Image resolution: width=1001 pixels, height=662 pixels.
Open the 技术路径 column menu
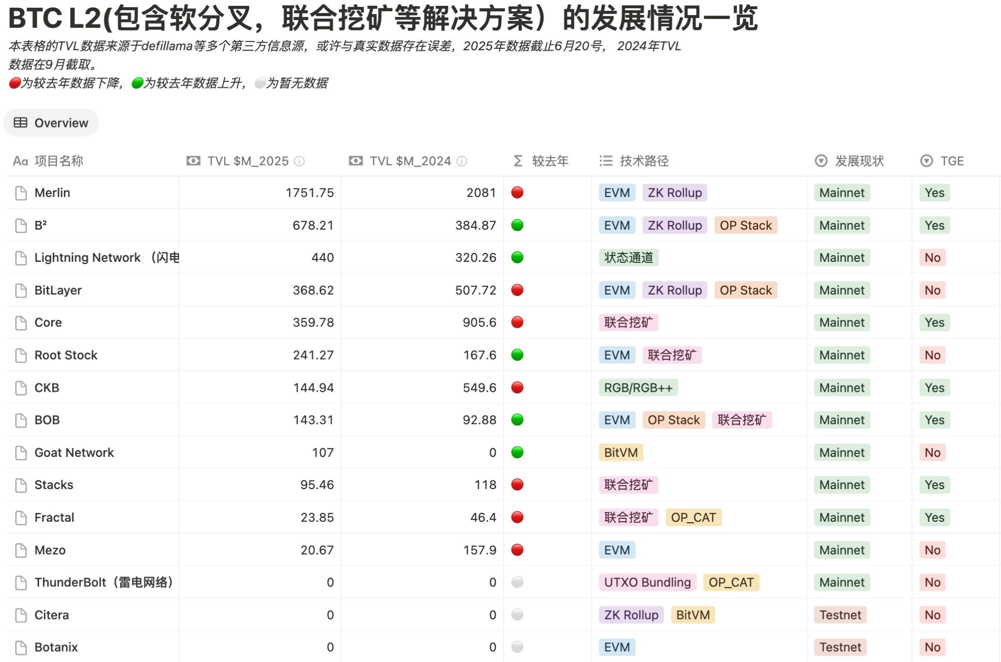pos(639,161)
